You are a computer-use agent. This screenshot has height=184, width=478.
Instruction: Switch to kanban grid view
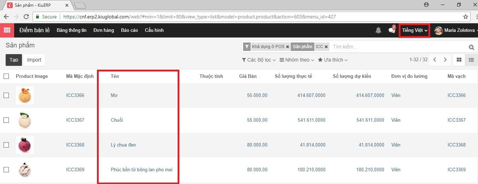coord(459,60)
